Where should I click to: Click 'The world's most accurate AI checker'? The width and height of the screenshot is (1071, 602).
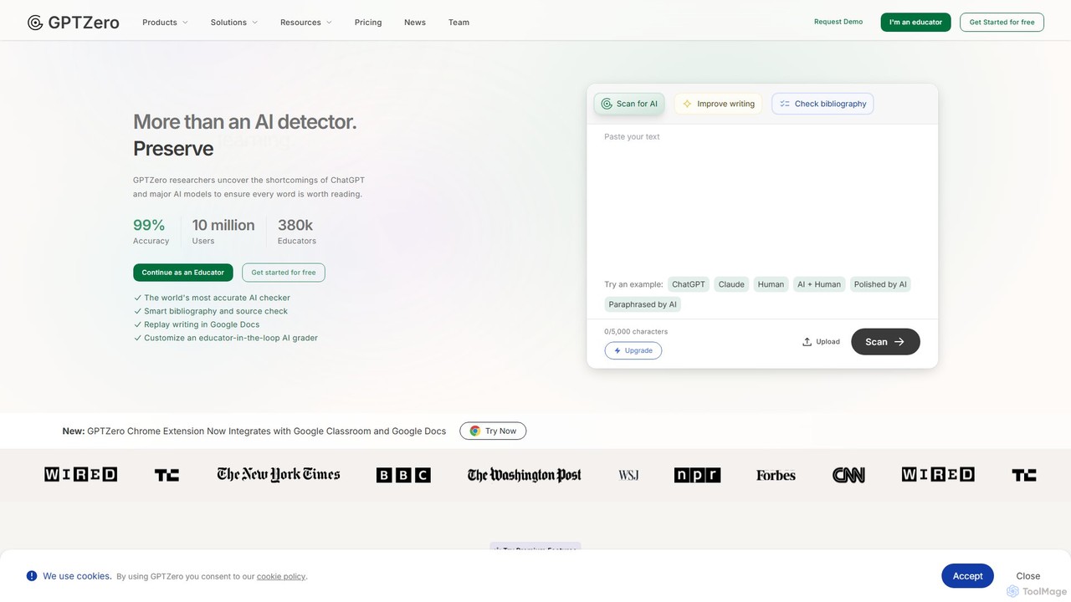click(217, 298)
